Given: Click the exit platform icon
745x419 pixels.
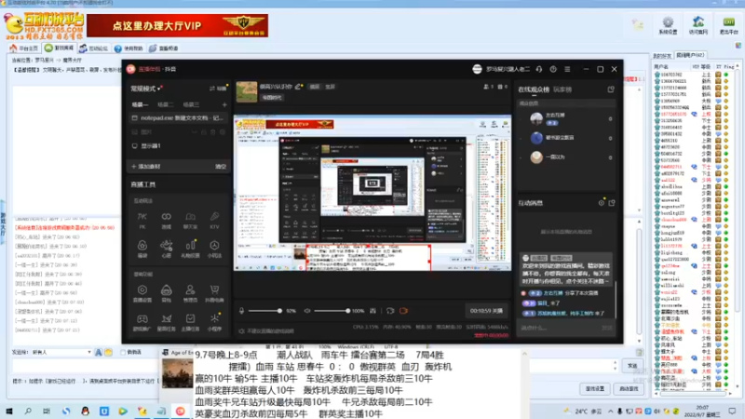Looking at the screenshot, I should (728, 25).
